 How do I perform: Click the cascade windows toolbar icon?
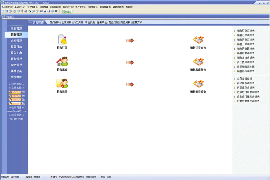(10, 11)
